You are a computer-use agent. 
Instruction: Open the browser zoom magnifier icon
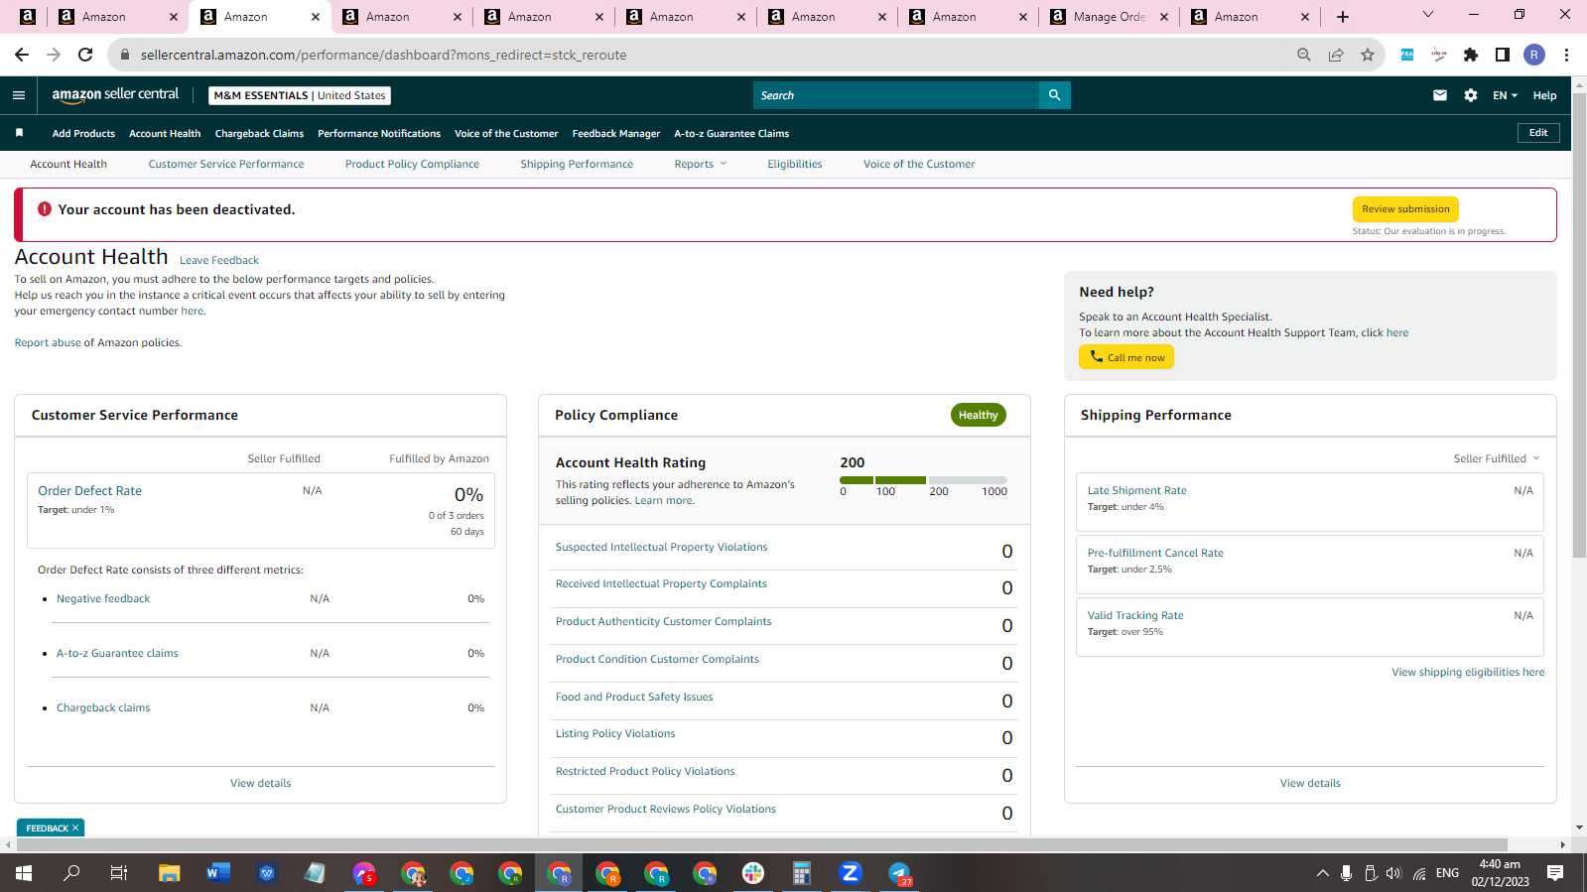(1304, 55)
